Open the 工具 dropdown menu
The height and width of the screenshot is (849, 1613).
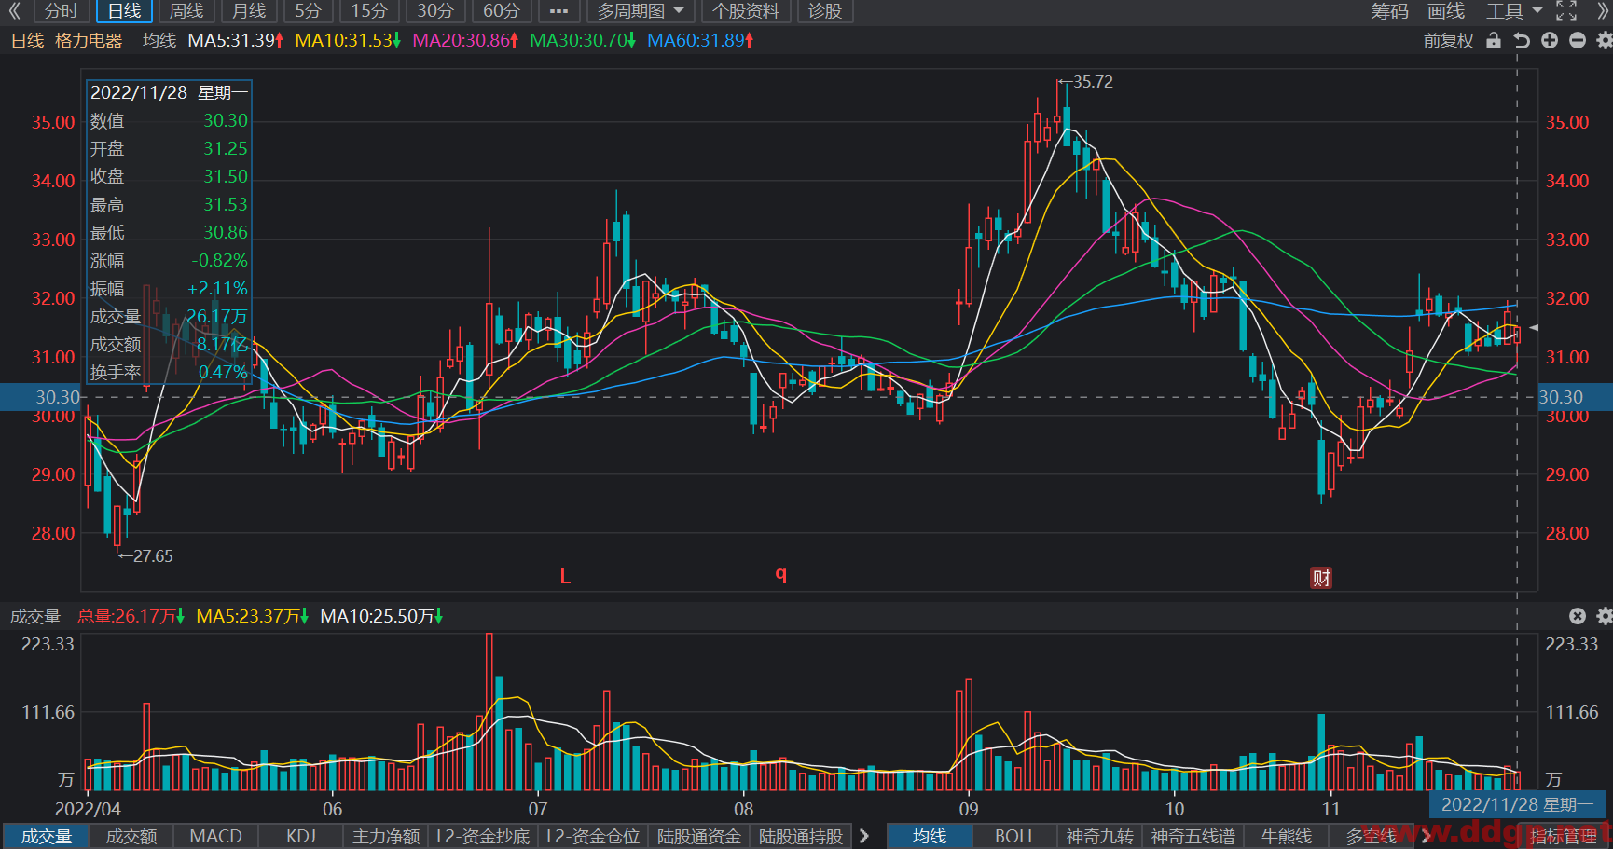(1514, 11)
